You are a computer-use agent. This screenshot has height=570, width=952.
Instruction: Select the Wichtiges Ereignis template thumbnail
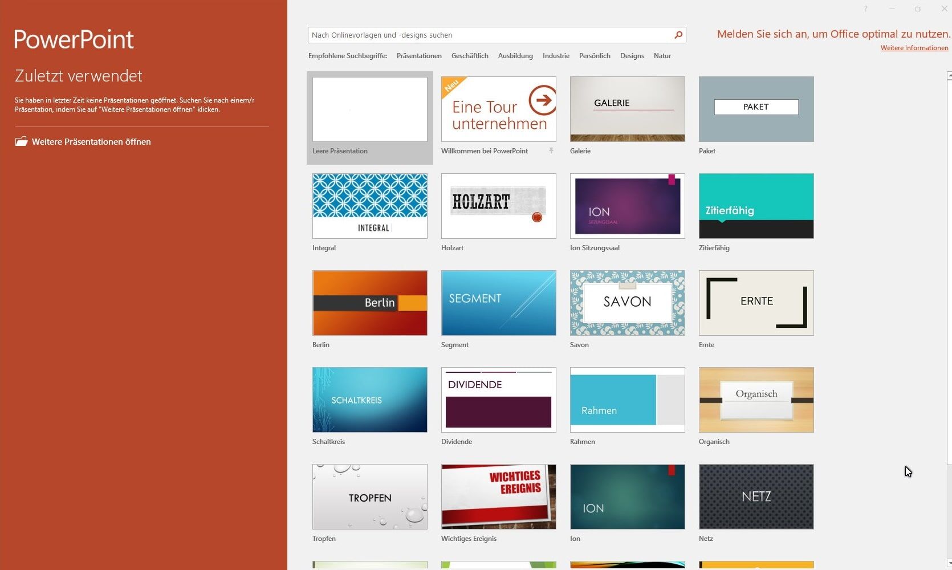coord(499,497)
